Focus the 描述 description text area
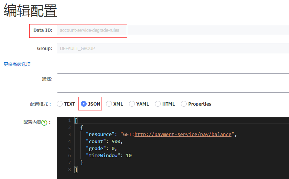289x179 pixels. click(x=173, y=83)
